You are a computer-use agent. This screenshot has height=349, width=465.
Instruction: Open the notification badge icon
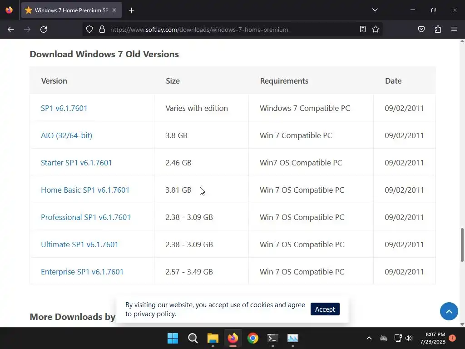(x=452, y=338)
